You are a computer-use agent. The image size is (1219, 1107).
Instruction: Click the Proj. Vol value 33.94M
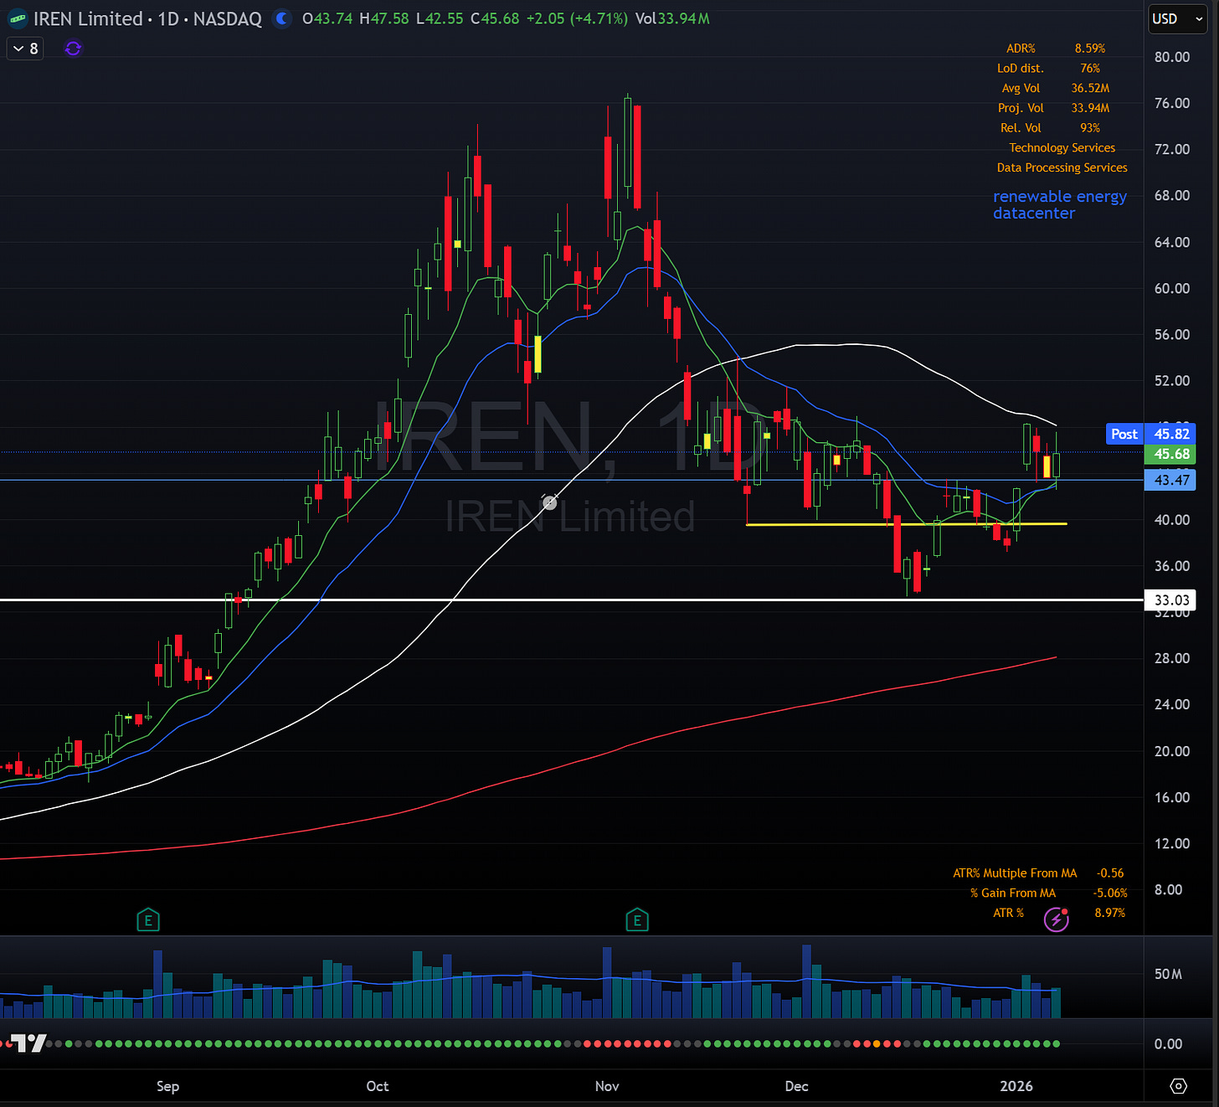pos(1090,108)
